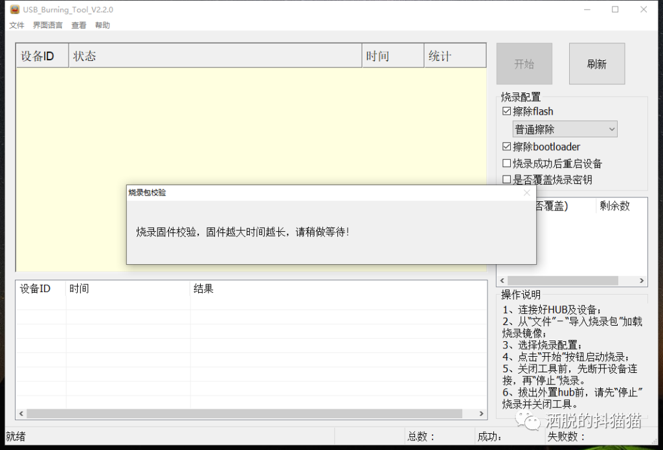
Task: Minimize the USB Burning Tool window
Action: pos(586,10)
